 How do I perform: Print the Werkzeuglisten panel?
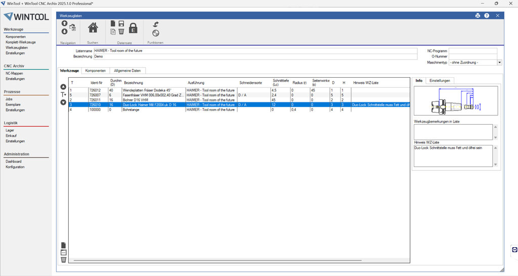[x=478, y=16]
